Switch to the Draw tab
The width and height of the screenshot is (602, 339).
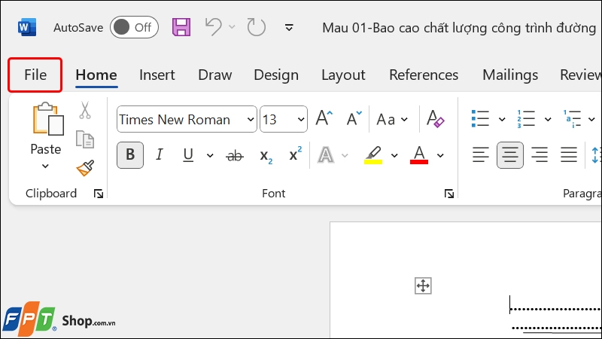(x=215, y=75)
